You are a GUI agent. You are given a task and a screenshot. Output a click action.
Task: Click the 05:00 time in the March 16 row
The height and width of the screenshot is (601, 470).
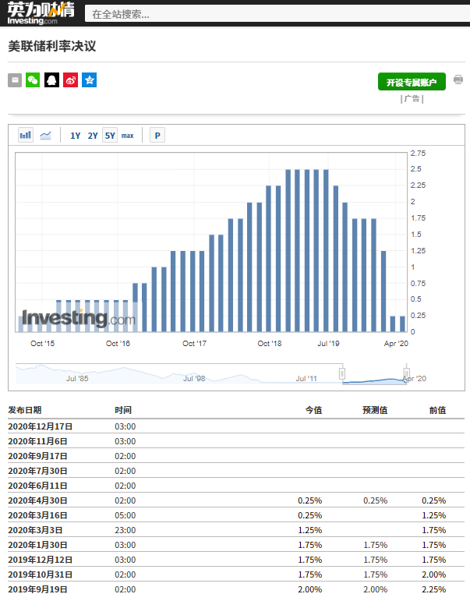[x=125, y=515]
